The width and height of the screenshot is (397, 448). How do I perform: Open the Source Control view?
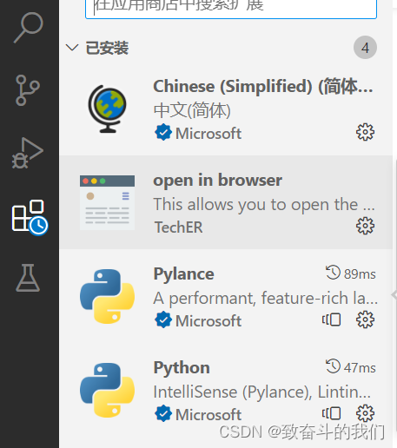(27, 90)
